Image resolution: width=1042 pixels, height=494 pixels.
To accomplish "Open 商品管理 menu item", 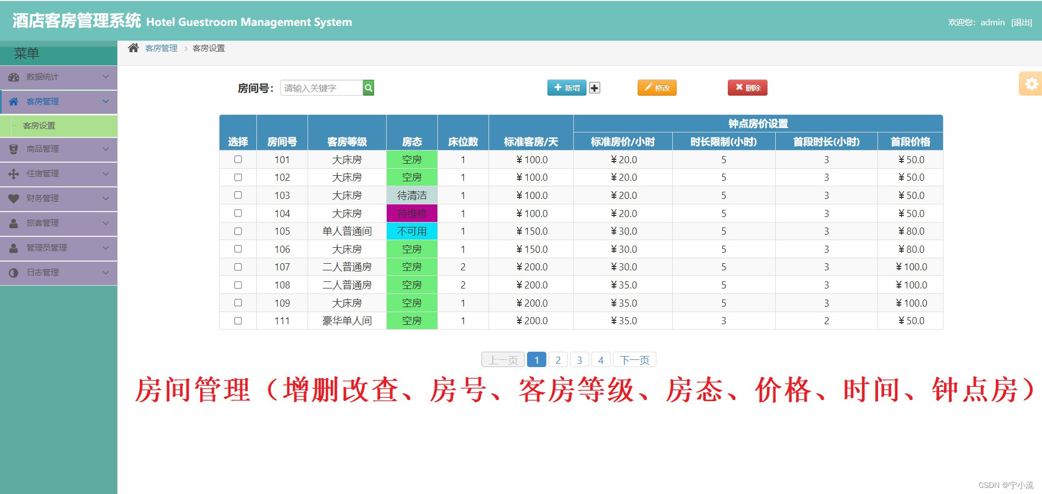I will (58, 149).
